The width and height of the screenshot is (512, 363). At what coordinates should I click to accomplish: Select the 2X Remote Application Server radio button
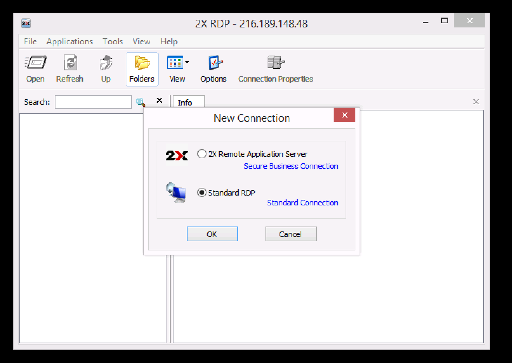click(201, 154)
